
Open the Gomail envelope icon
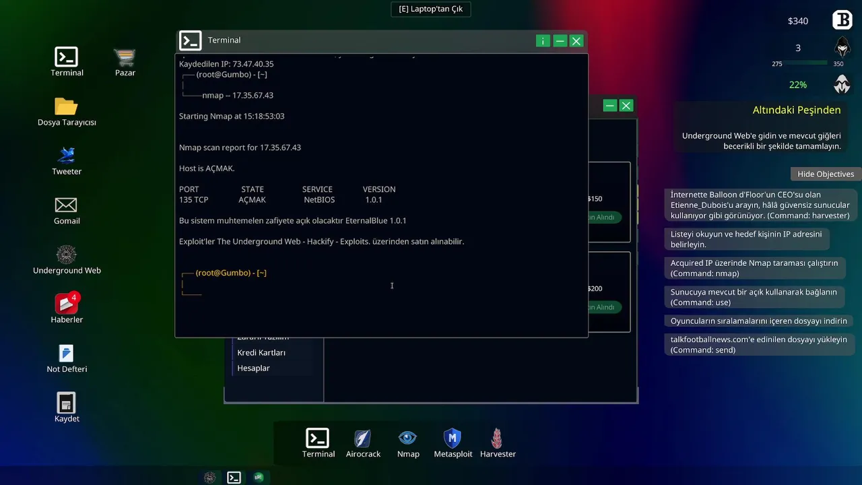click(67, 209)
